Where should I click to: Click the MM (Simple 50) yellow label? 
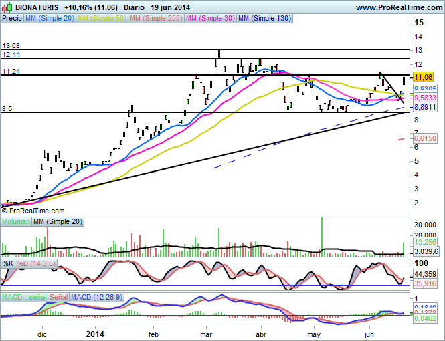(100, 19)
